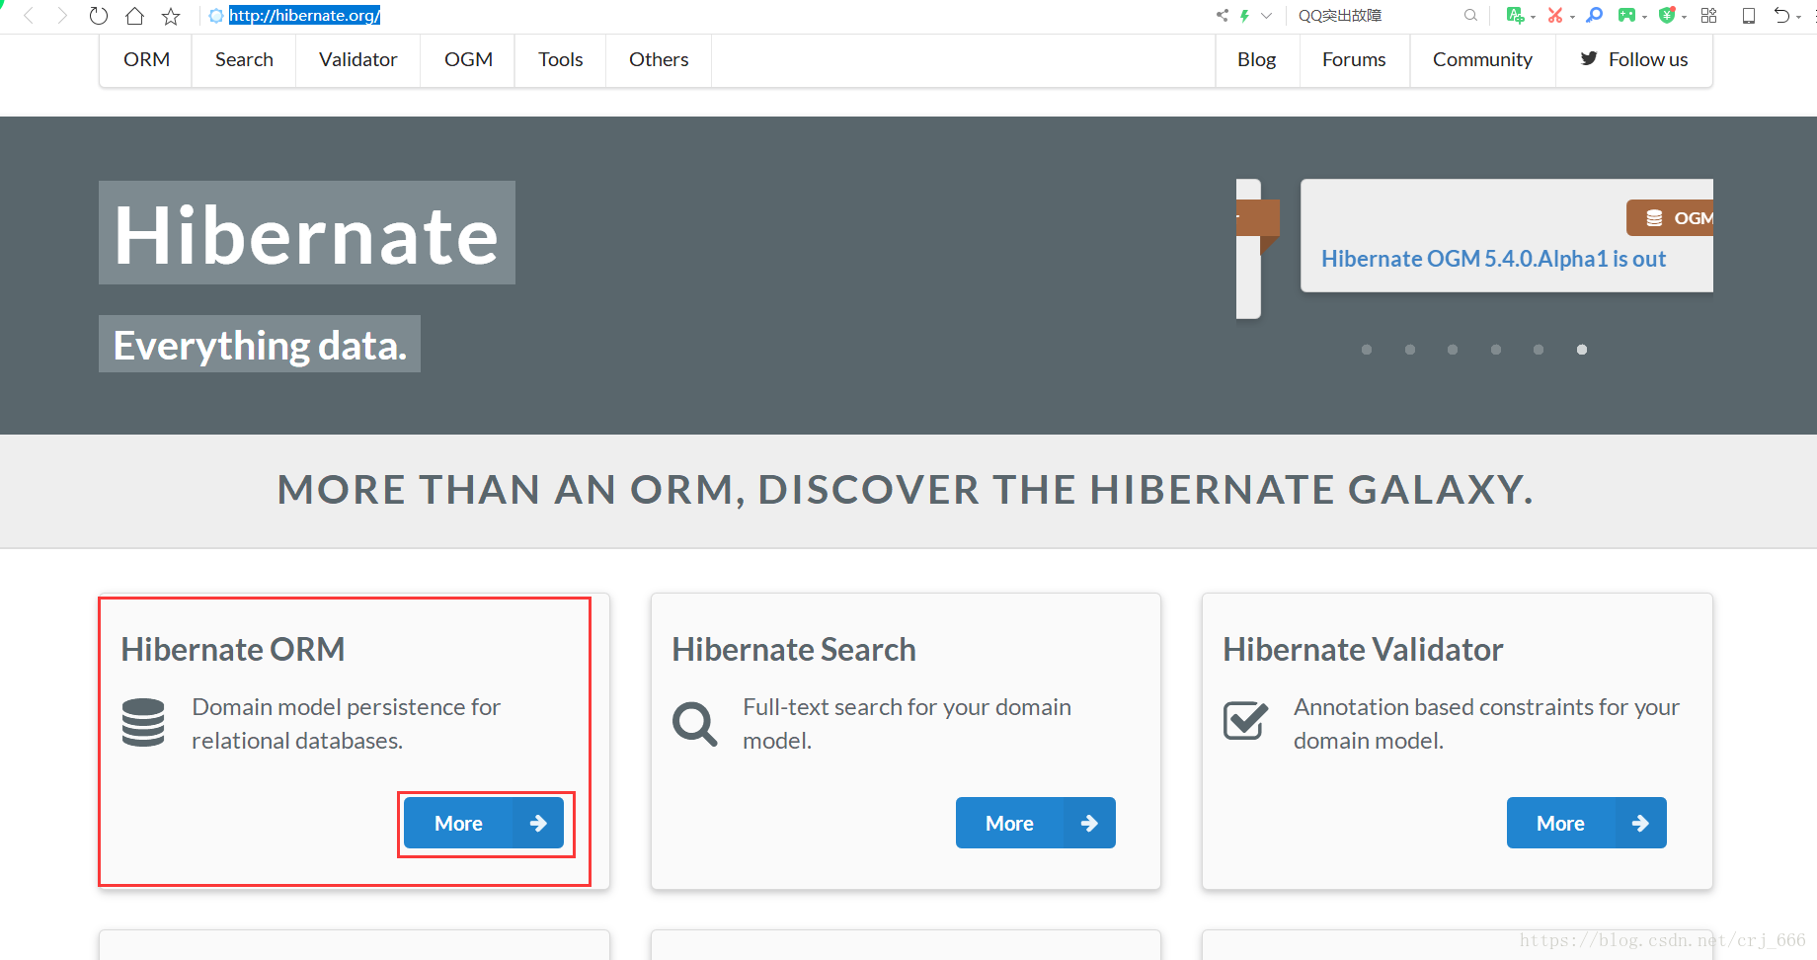Open the ORM menu in site navigation
This screenshot has height=960, width=1817.
pos(146,59)
